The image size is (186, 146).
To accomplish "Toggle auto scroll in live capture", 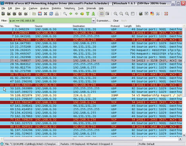I will (x=107, y=14).
